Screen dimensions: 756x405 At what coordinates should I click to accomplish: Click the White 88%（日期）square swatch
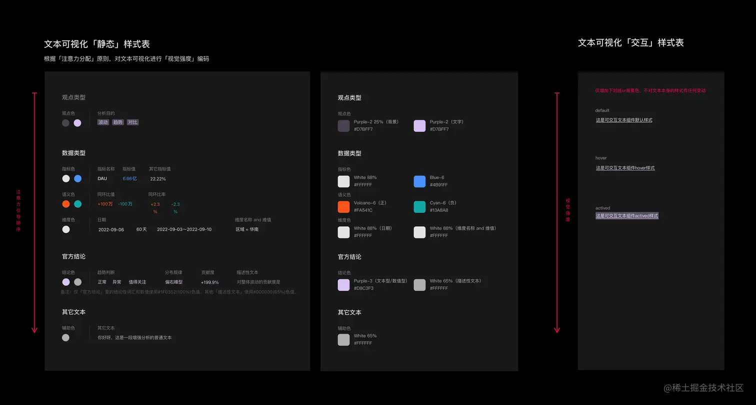coord(343,232)
